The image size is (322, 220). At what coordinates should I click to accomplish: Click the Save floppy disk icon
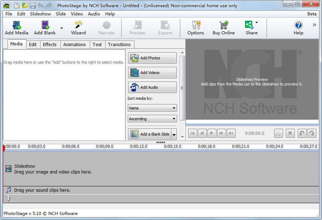(33, 5)
